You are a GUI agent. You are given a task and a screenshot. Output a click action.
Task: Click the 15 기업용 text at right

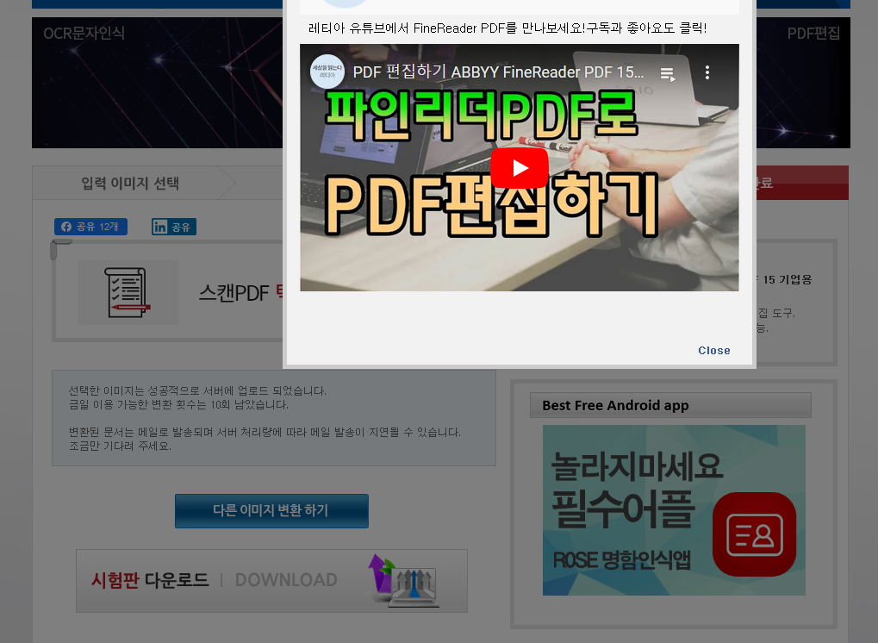788,279
